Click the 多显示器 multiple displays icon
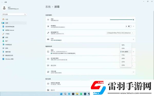The height and width of the screenshot is (96, 154). [48, 72]
